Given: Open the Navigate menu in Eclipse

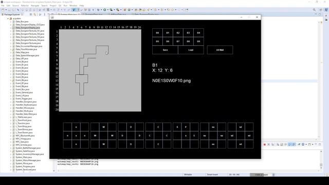Looking at the screenshot, I should click(35, 6).
